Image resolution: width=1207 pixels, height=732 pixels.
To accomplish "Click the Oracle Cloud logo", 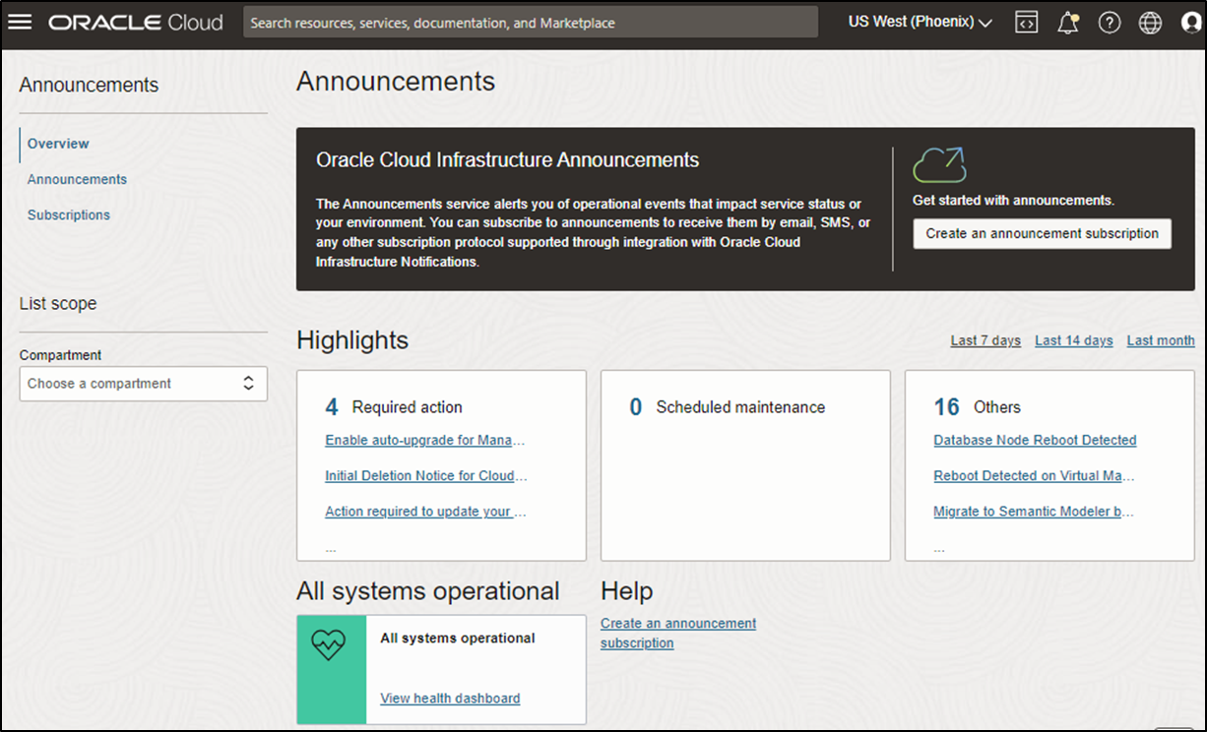I will coord(136,22).
